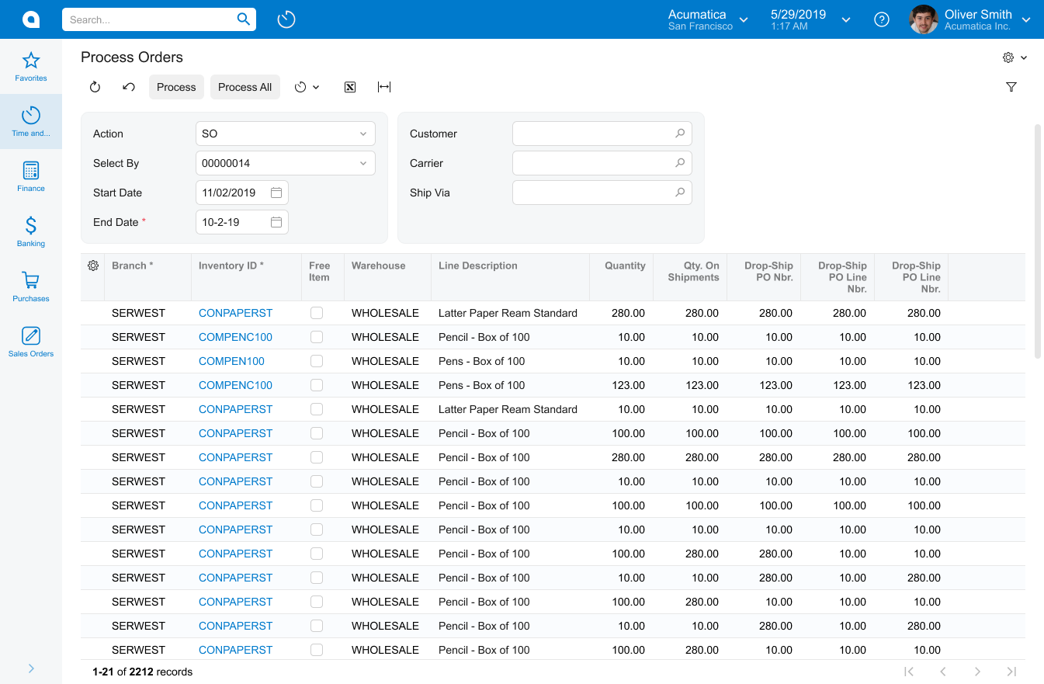
Task: Expand the Action dropdown showing SO
Action: [x=362, y=134]
